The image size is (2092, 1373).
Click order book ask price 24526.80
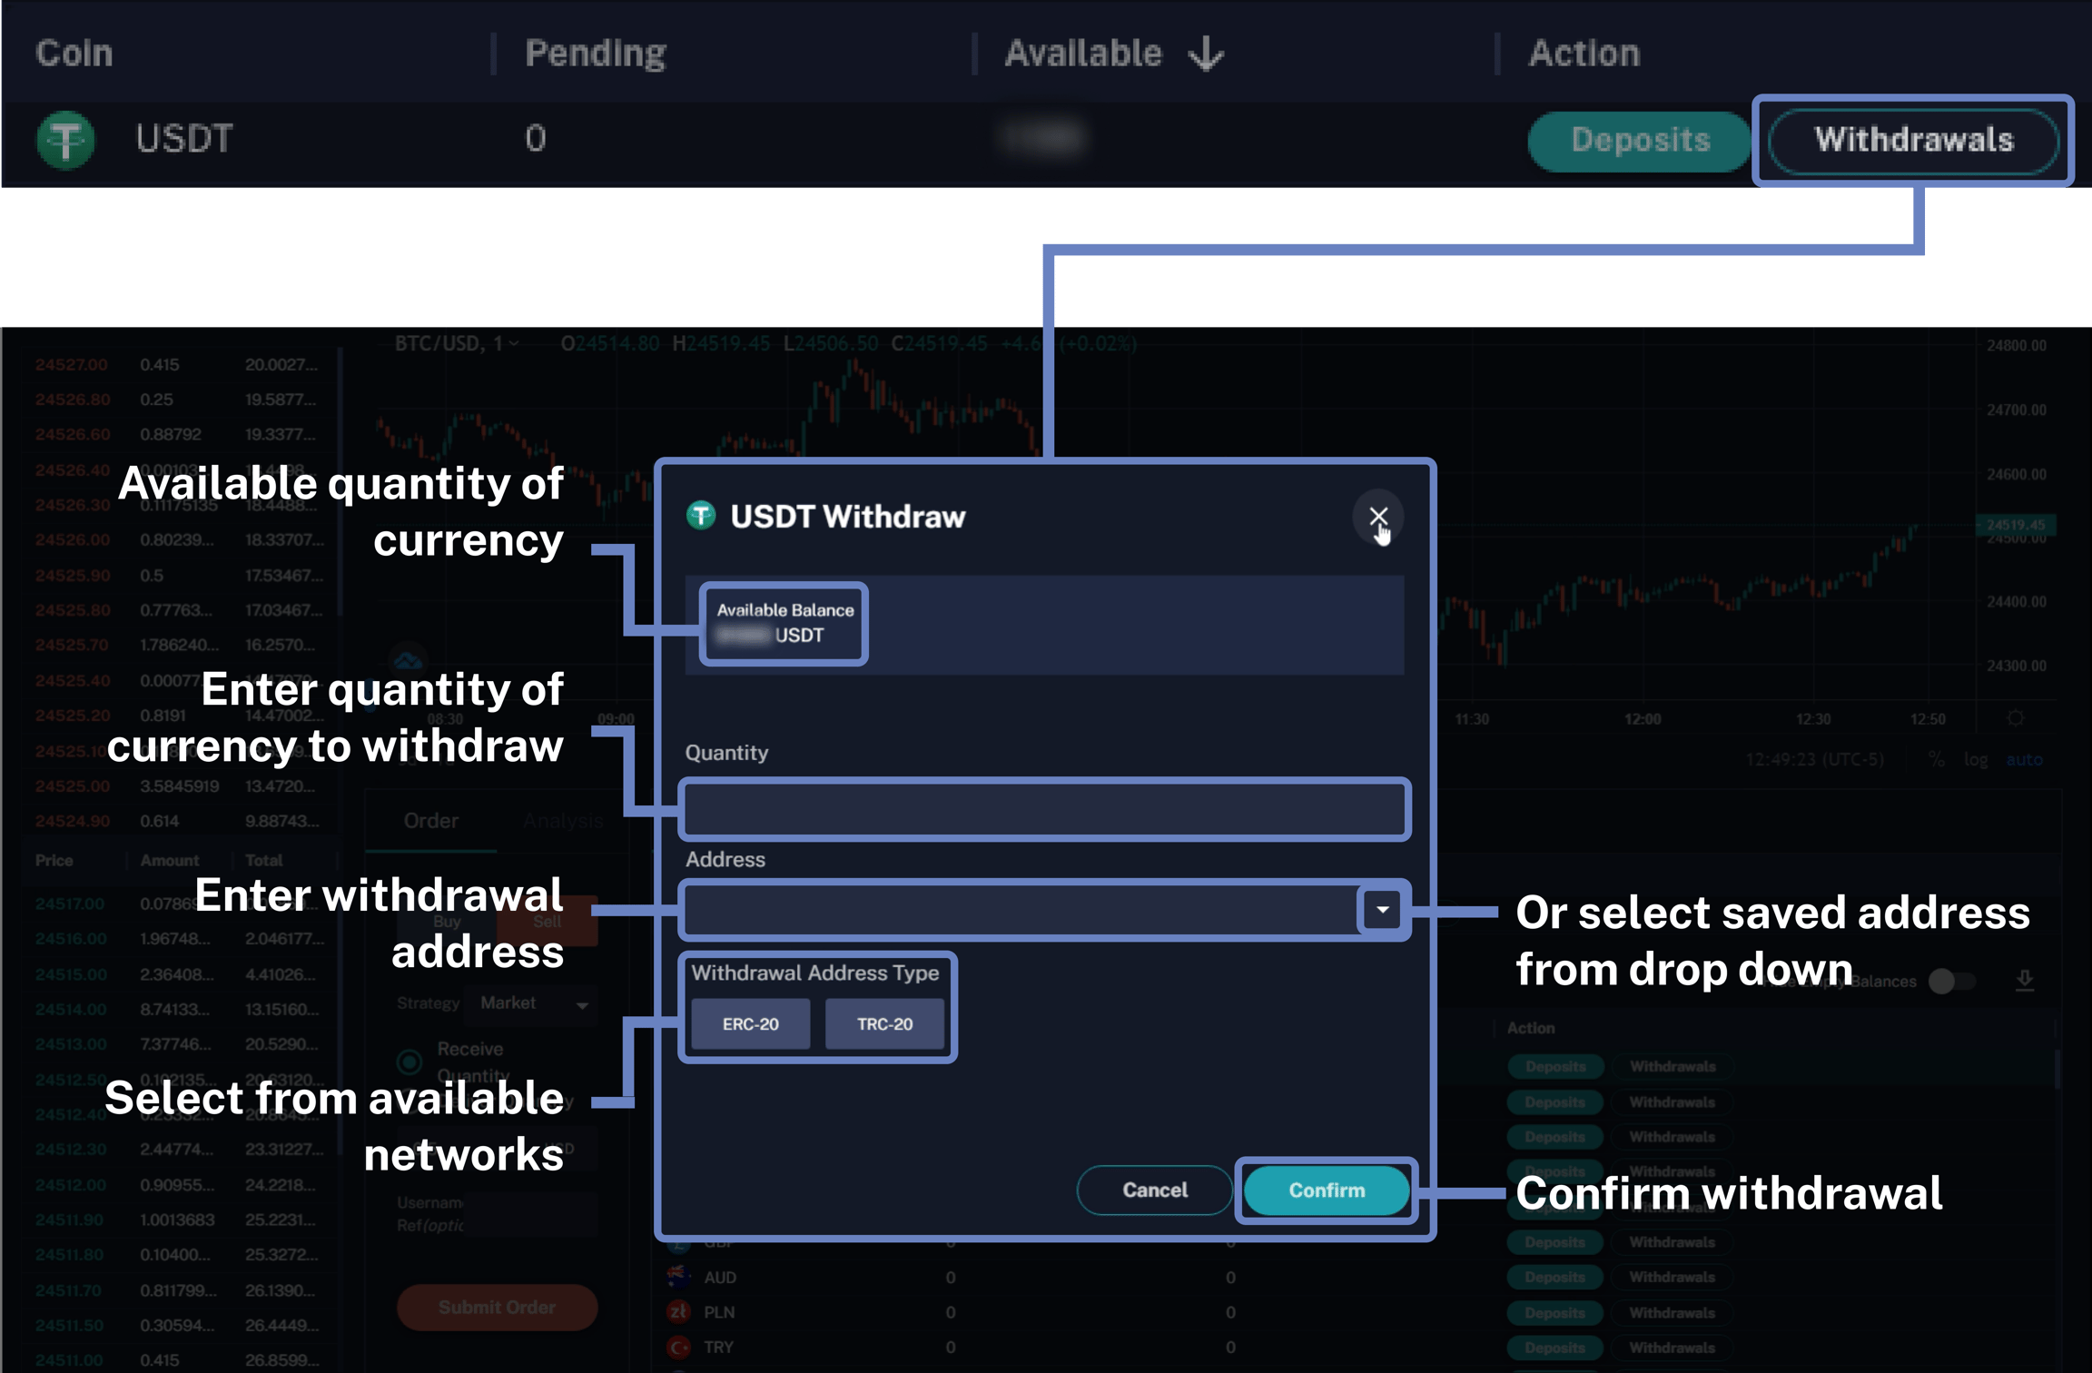[72, 400]
